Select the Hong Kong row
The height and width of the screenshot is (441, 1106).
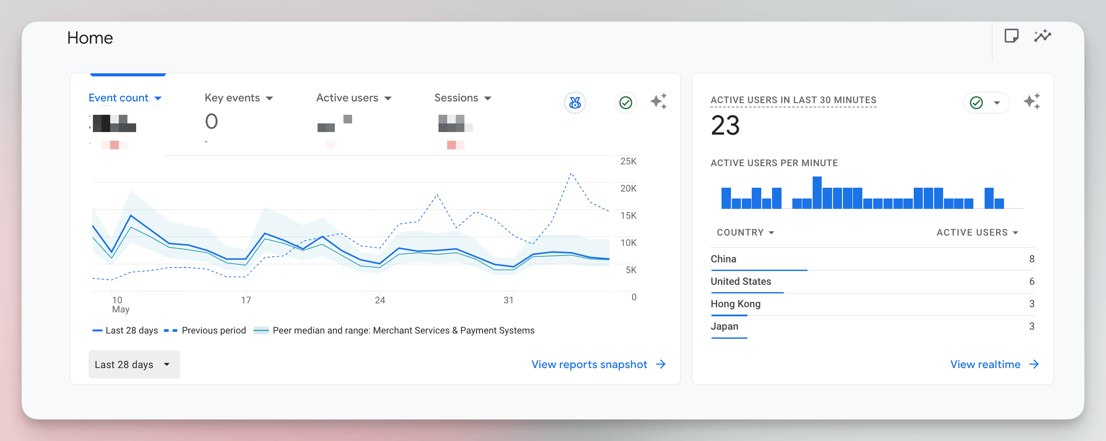873,304
